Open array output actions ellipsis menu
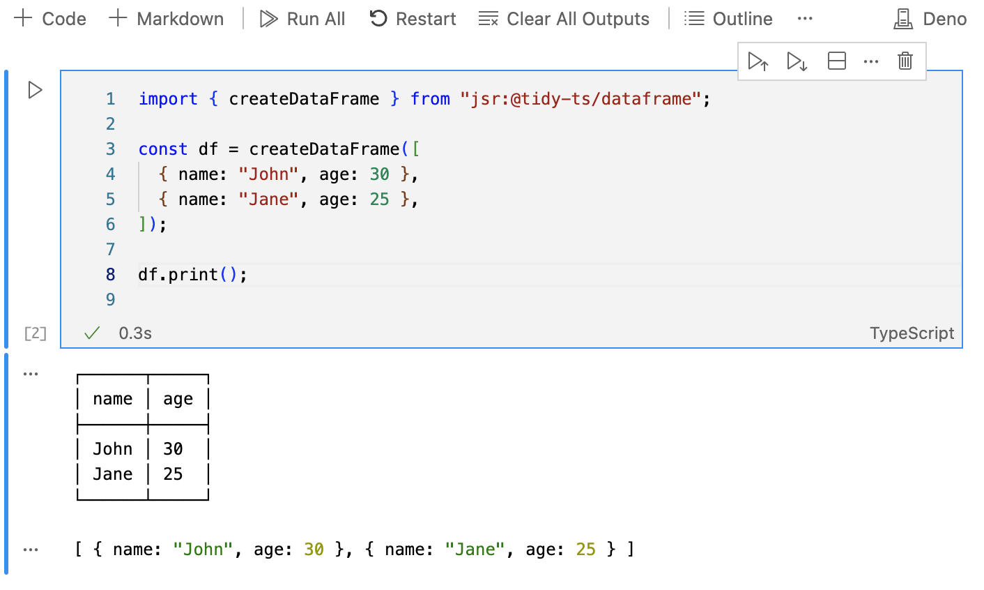This screenshot has height=590, width=984. click(x=31, y=550)
